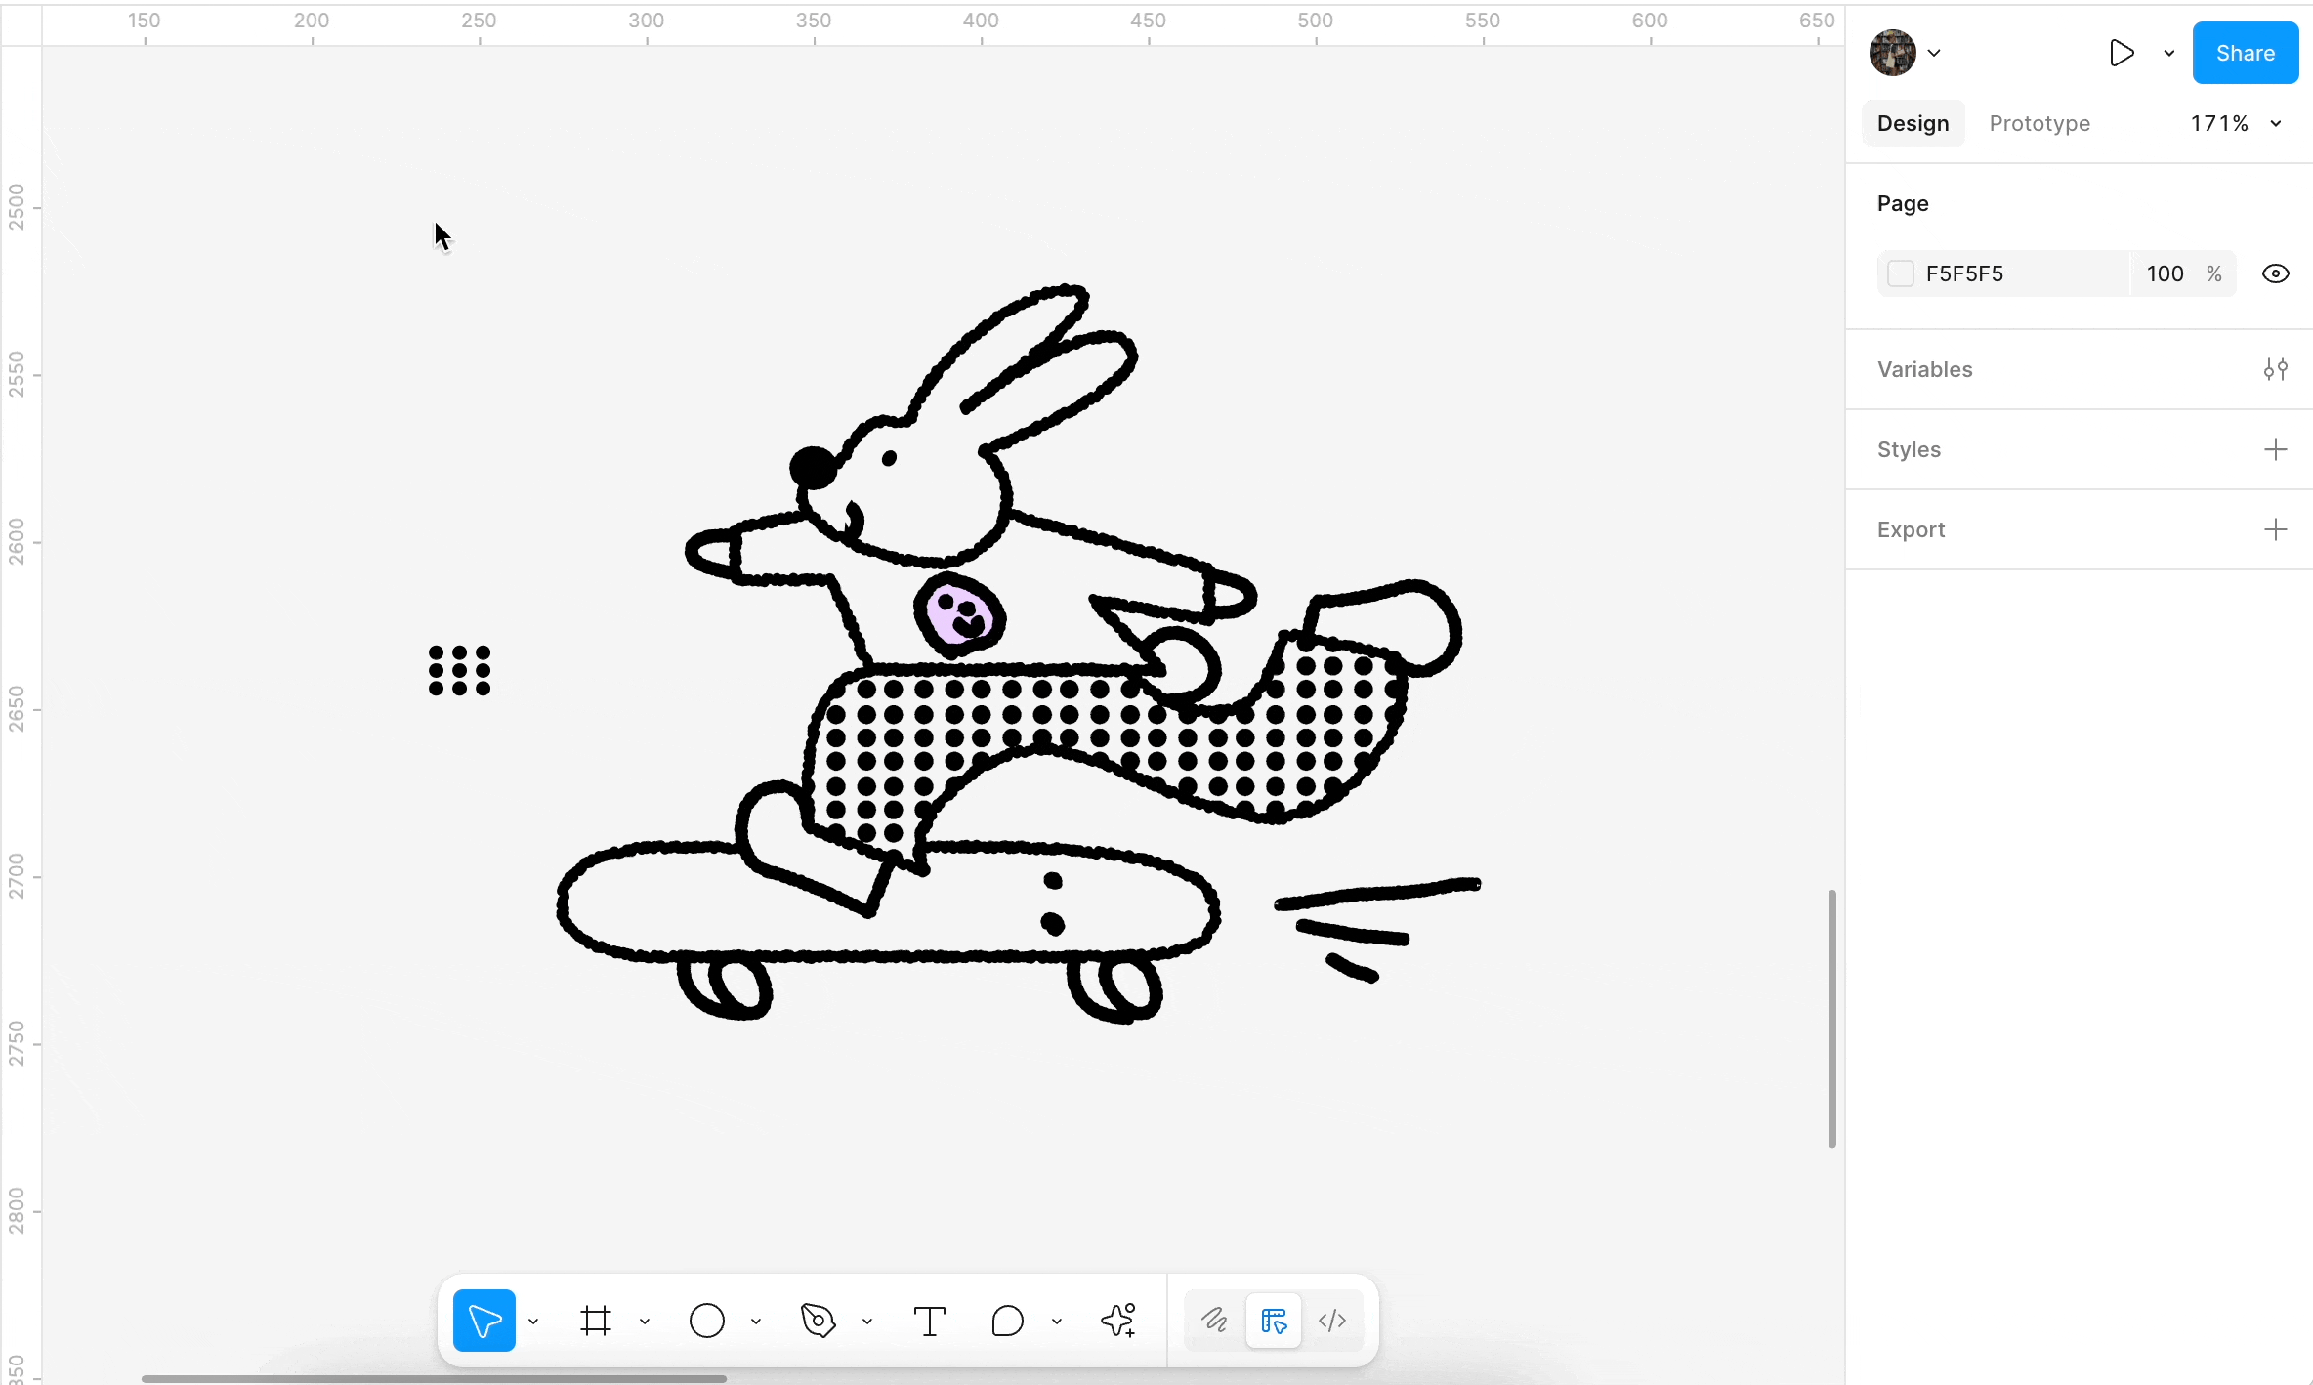Select the Frame tool

pyautogui.click(x=595, y=1321)
